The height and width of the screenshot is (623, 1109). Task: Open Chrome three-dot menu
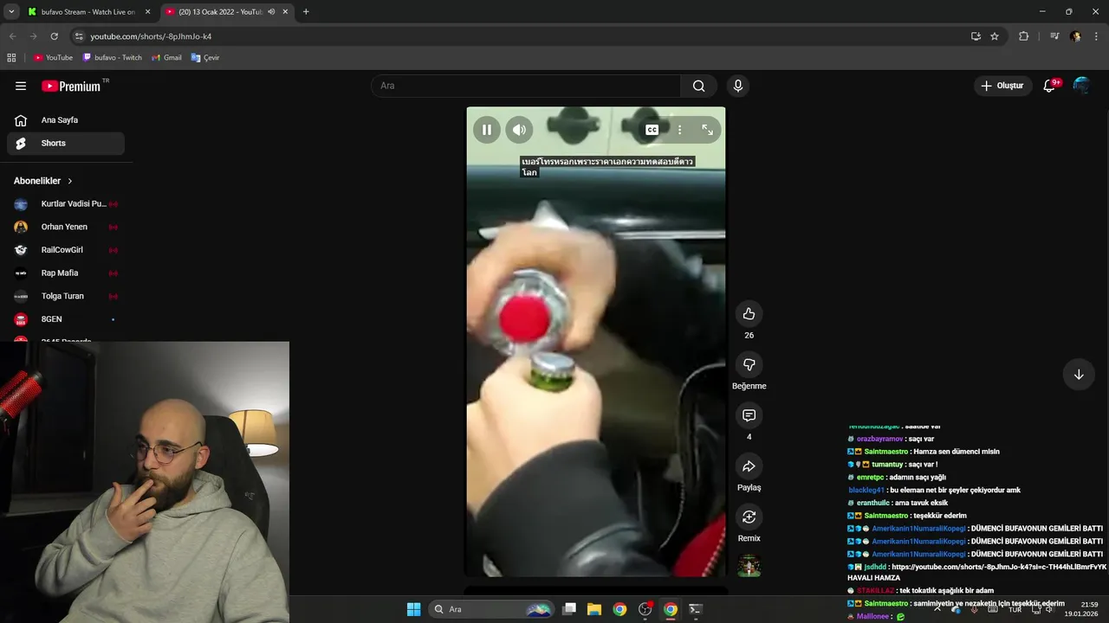[1097, 36]
